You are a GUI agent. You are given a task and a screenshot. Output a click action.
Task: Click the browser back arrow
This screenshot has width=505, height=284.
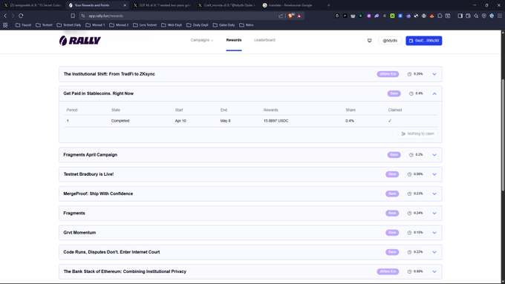(x=5, y=16)
